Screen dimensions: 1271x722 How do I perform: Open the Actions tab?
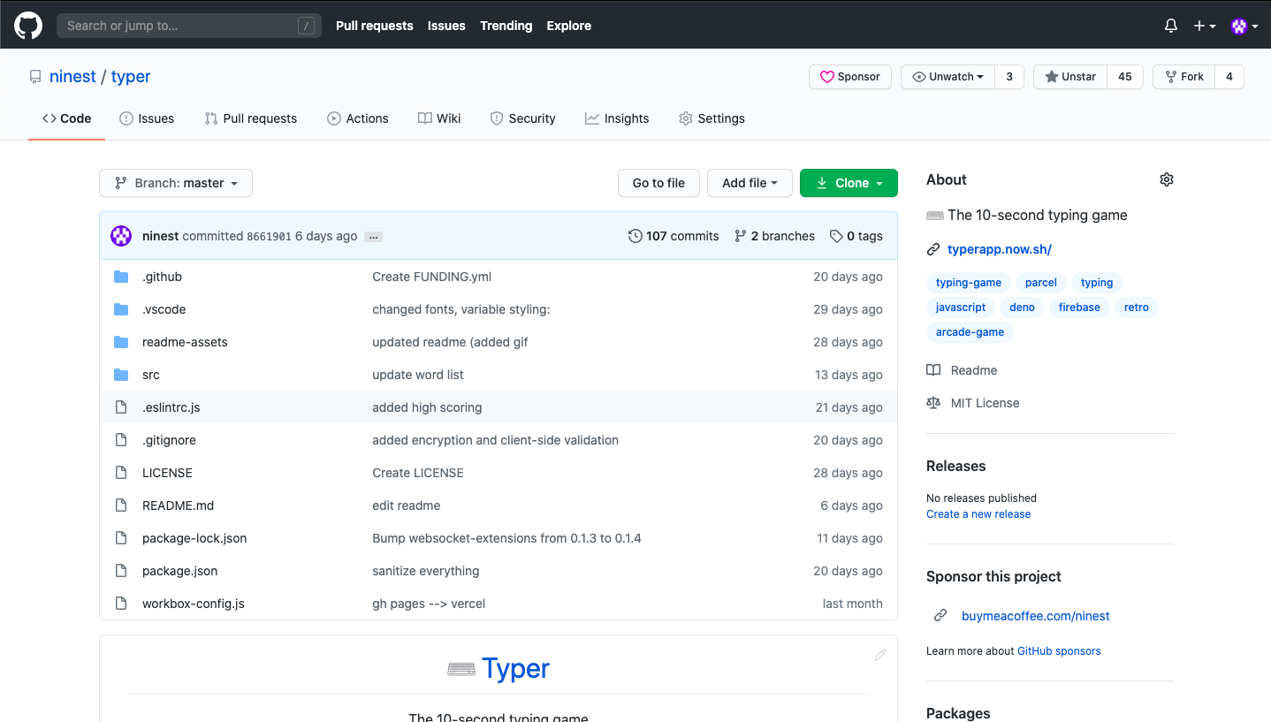[x=358, y=118]
